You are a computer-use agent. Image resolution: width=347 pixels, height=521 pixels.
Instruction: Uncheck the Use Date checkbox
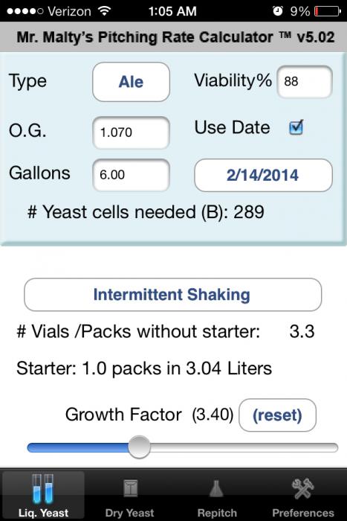(296, 127)
